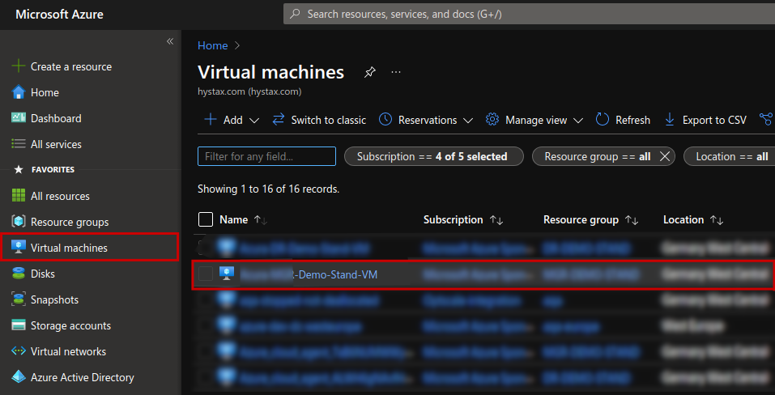Tick the select-all checkbox in the Name header

click(206, 219)
